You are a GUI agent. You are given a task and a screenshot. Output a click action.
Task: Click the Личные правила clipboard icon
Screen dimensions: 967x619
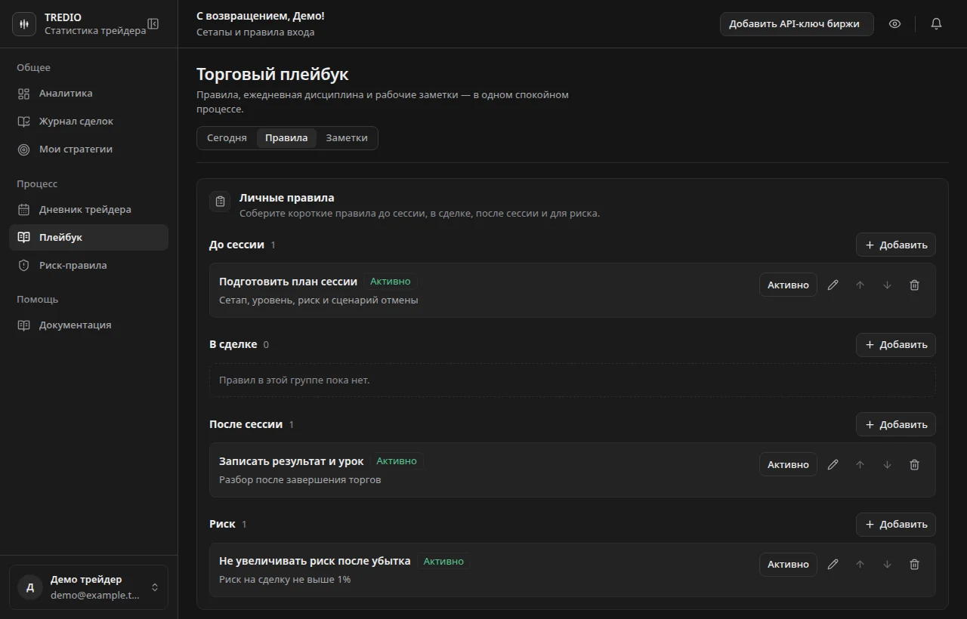pos(220,202)
